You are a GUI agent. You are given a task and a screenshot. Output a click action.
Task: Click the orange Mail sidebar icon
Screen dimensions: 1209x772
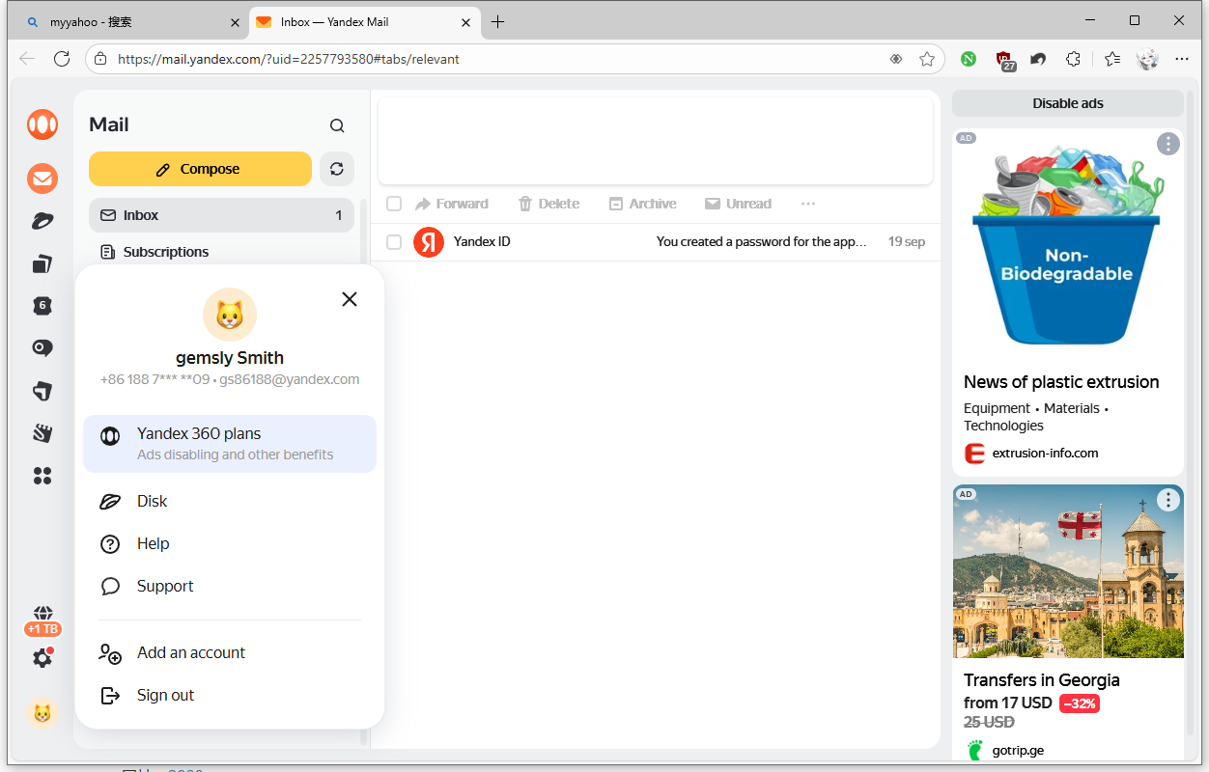42,179
